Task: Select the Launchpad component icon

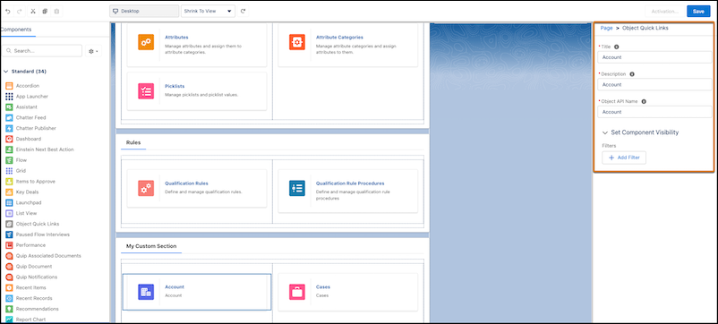Action: coord(9,203)
